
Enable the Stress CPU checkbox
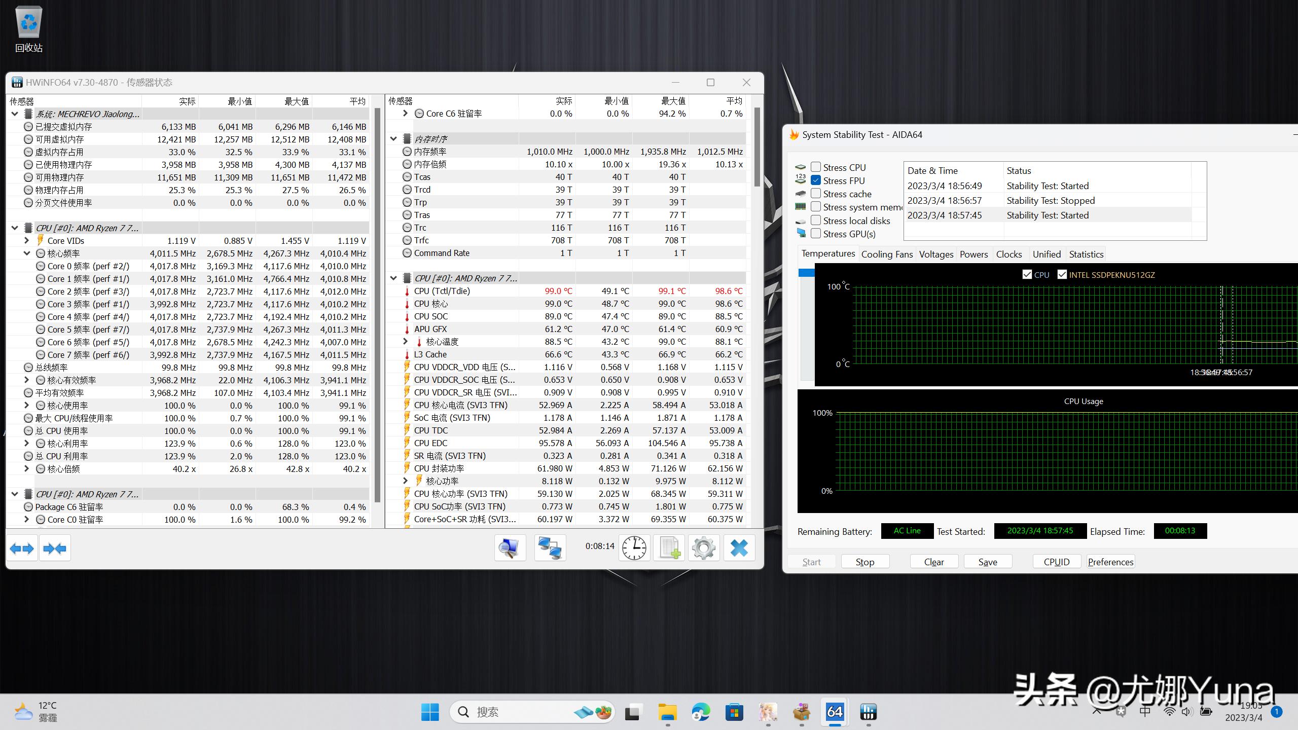[x=816, y=167]
